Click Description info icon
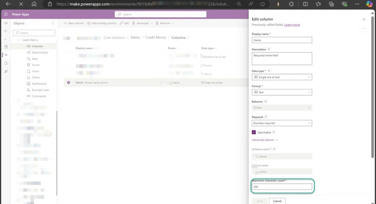 (x=269, y=49)
